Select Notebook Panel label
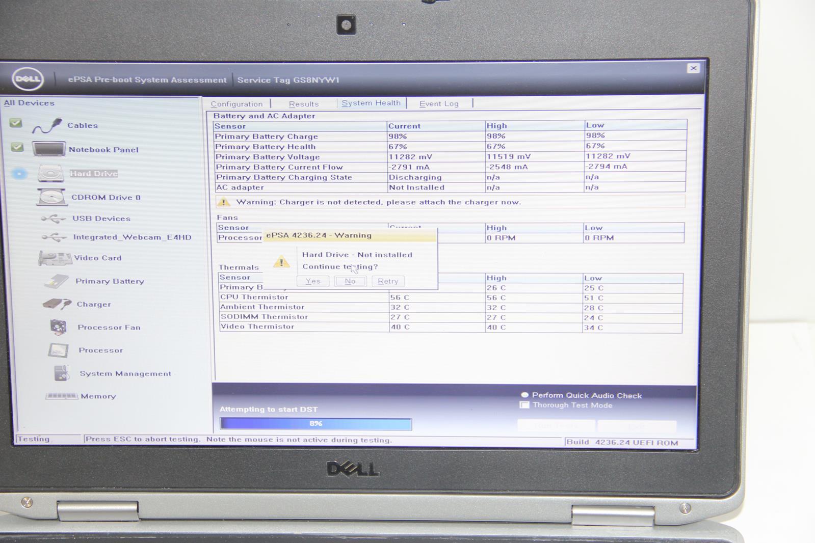This screenshot has width=815, height=543. (103, 150)
